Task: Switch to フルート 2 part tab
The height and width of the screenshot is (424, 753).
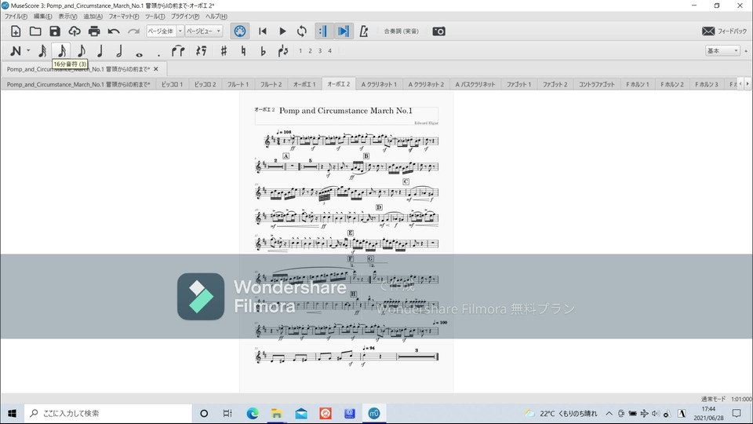Action: 271,84
